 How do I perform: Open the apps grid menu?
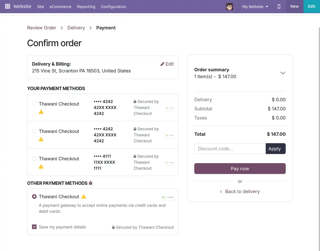point(7,6)
